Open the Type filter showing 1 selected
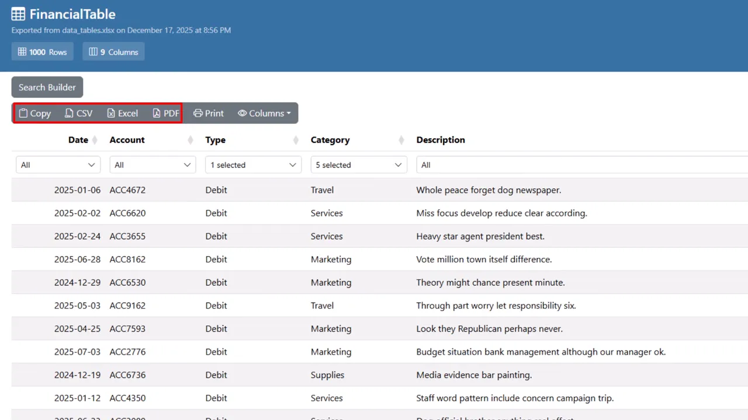This screenshot has height=420, width=748. (252, 164)
